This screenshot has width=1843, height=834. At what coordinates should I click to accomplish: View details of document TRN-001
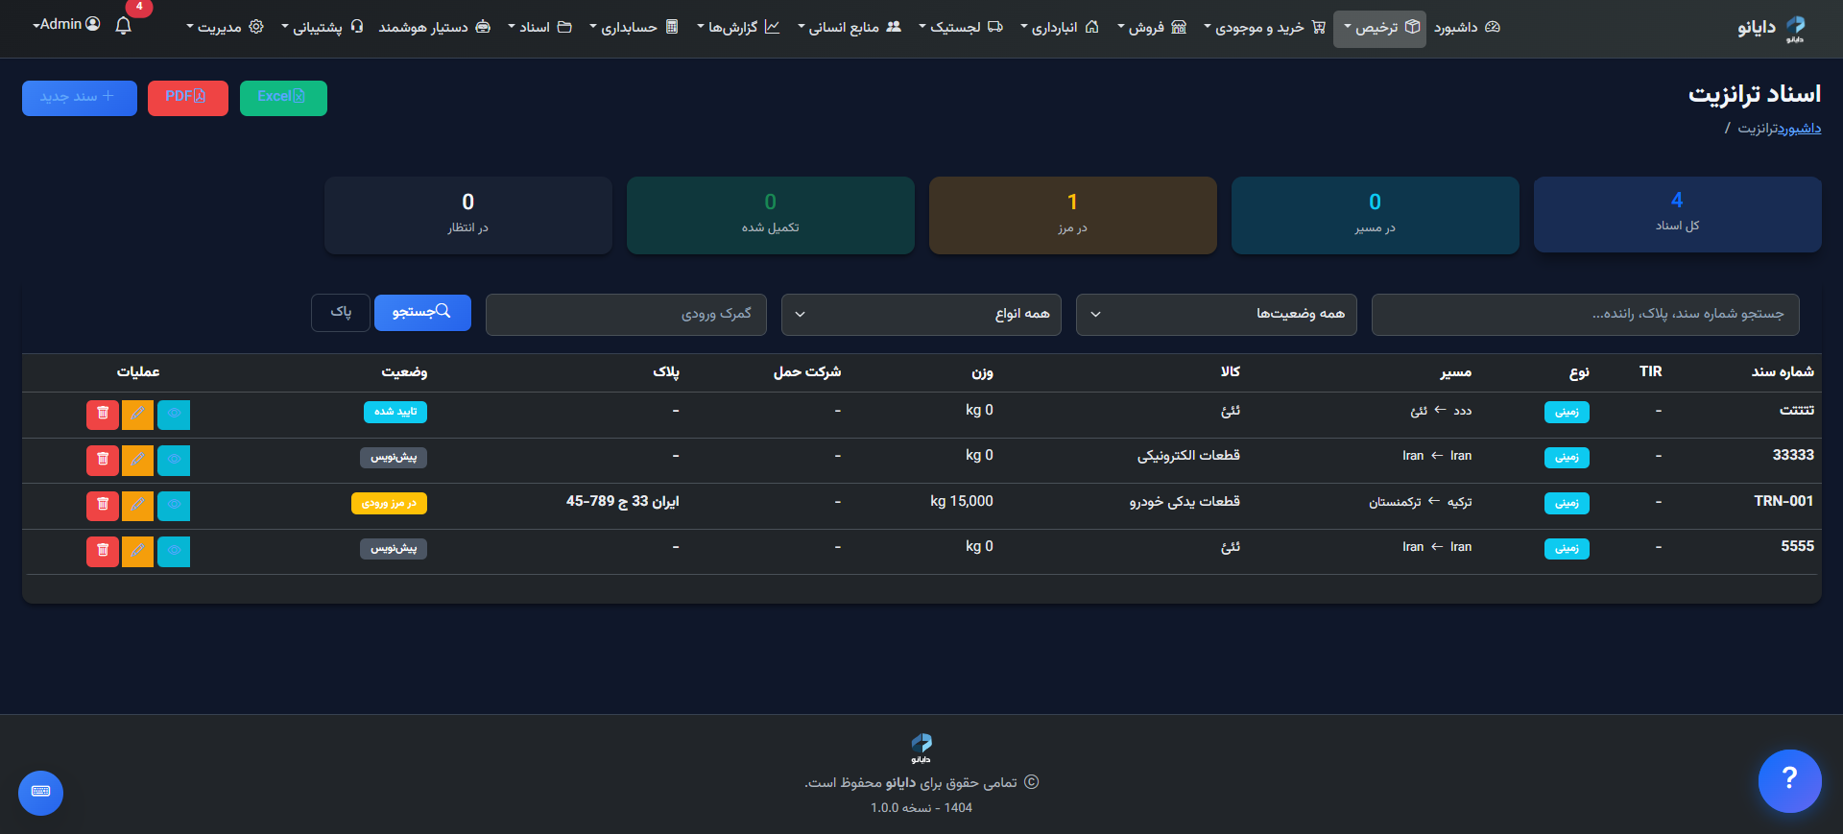174,505
